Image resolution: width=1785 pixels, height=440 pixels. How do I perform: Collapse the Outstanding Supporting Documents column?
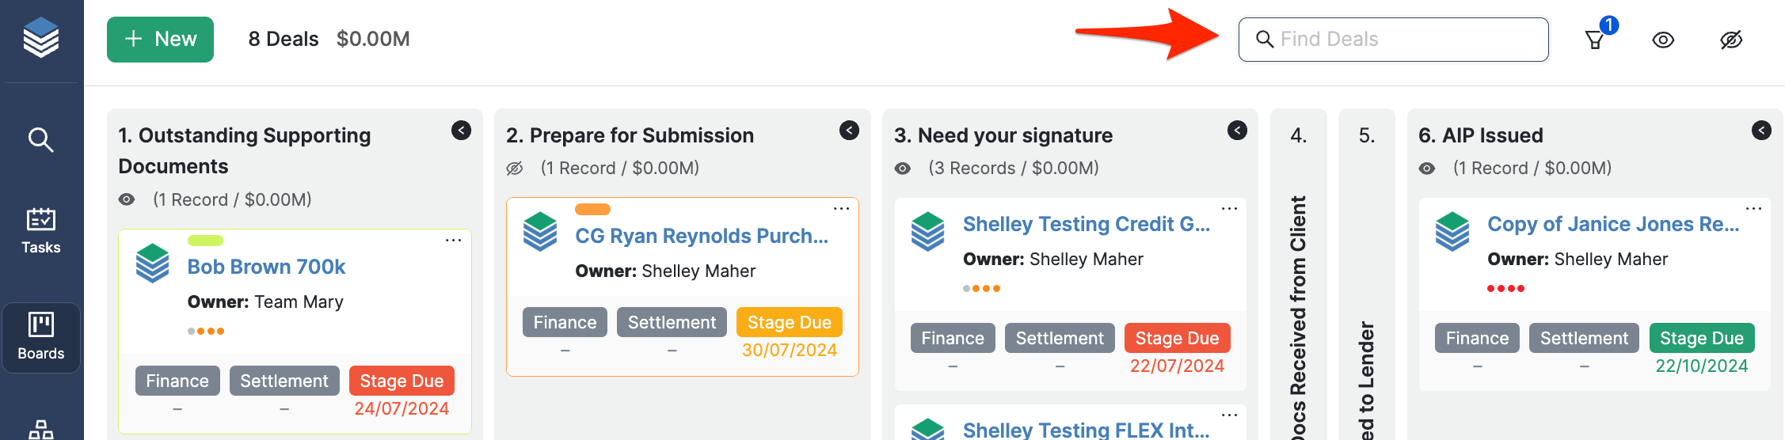(x=461, y=131)
